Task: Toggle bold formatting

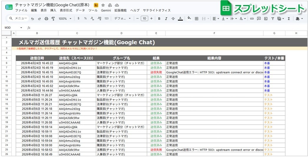Action: [x=159, y=19]
